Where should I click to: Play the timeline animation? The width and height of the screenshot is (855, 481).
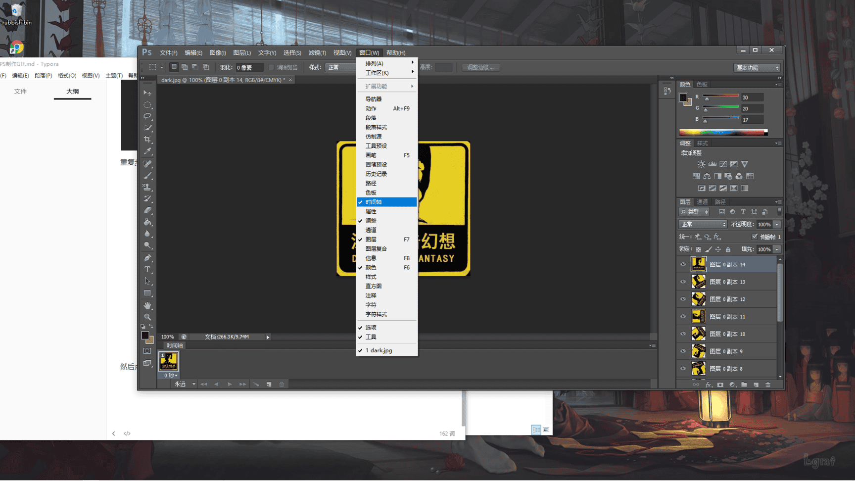click(x=230, y=384)
